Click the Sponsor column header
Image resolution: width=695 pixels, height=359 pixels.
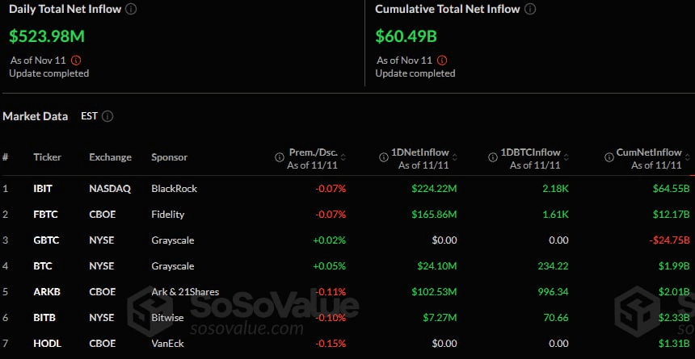click(169, 157)
